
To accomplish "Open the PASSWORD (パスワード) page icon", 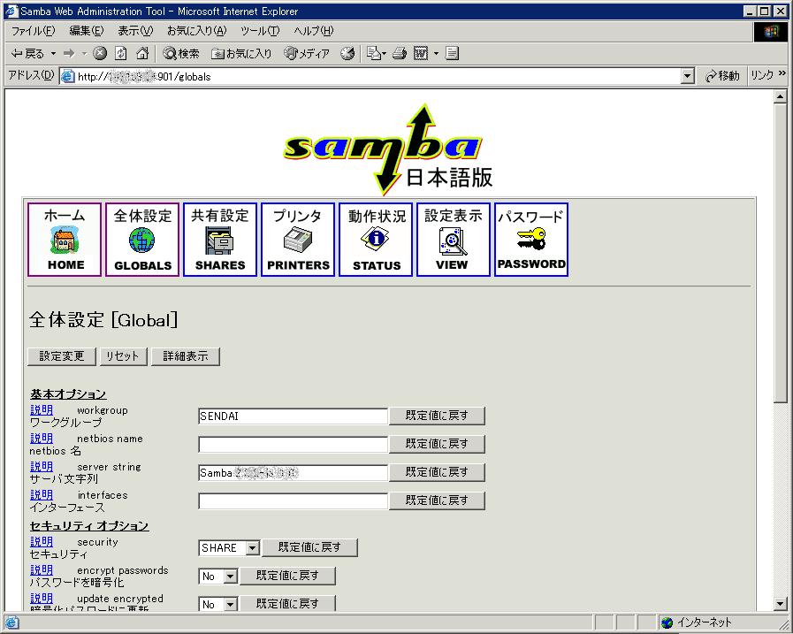I will [531, 240].
